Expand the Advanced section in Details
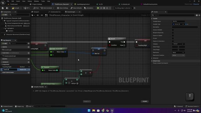The width and height of the screenshot is (201, 113). pos(152,58)
